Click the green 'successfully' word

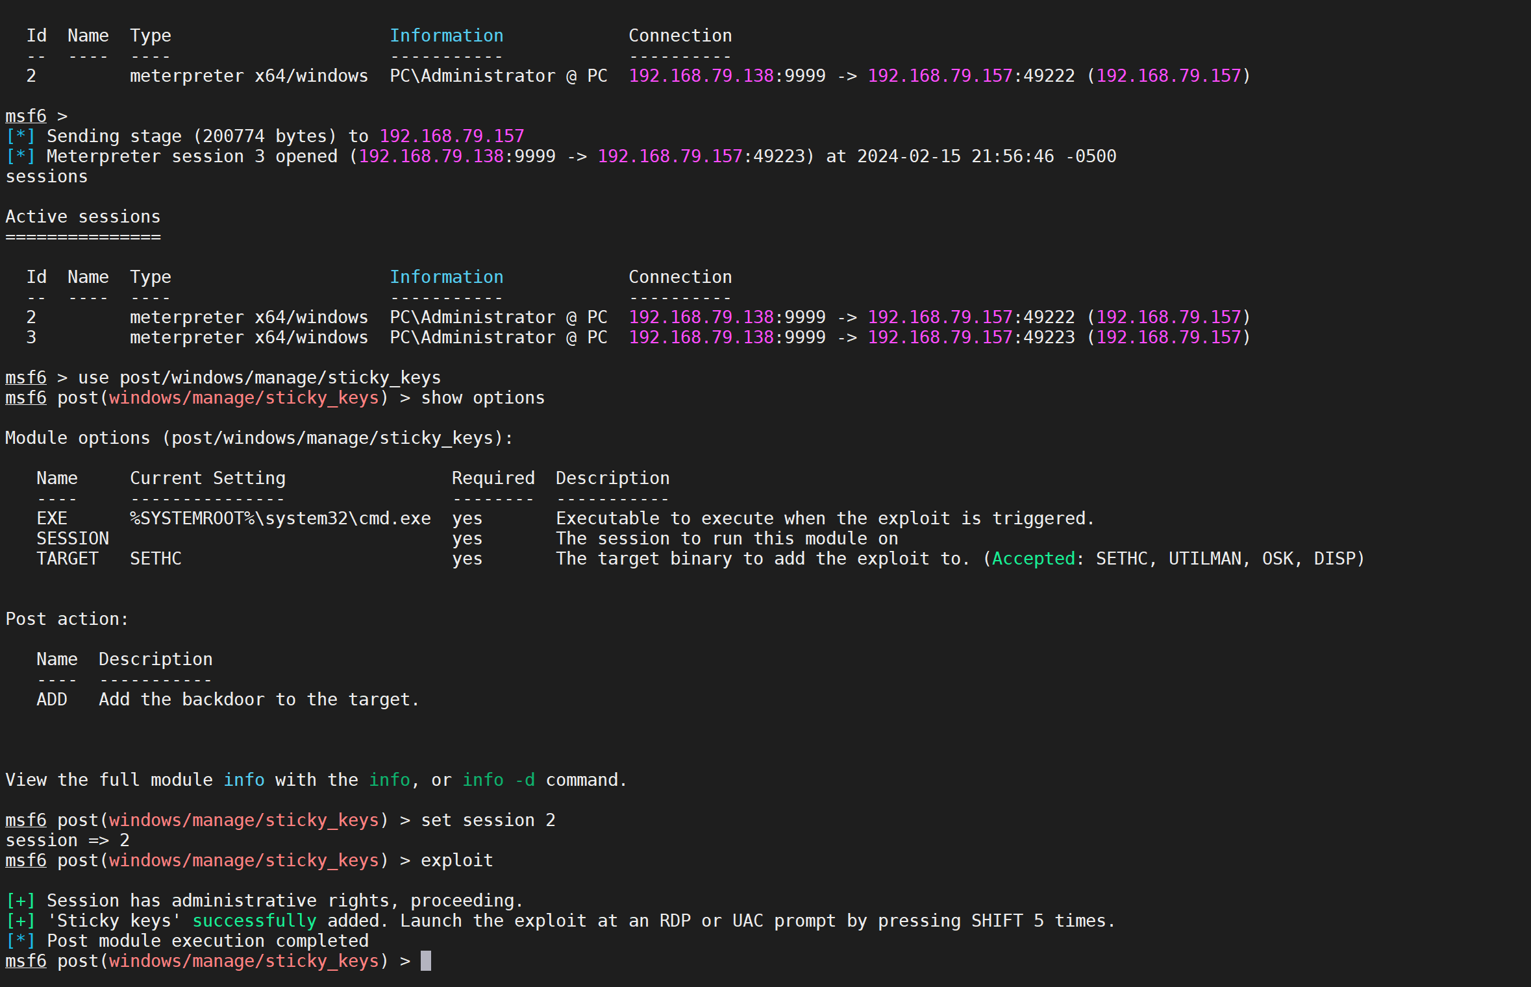pos(254,921)
